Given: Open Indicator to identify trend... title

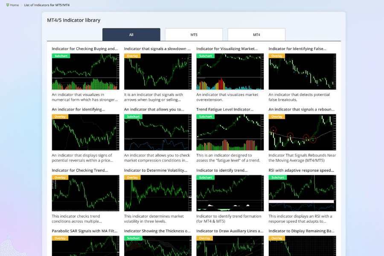Looking at the screenshot, I should [222, 170].
